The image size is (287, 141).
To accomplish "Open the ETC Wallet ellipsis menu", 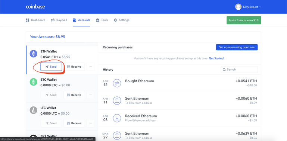I will [91, 95].
